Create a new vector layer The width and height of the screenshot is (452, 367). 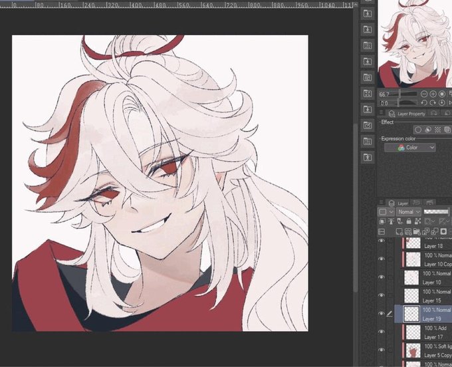pos(408,231)
